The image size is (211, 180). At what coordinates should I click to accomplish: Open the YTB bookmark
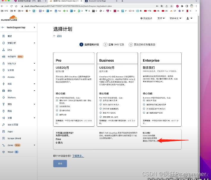pos(147,11)
